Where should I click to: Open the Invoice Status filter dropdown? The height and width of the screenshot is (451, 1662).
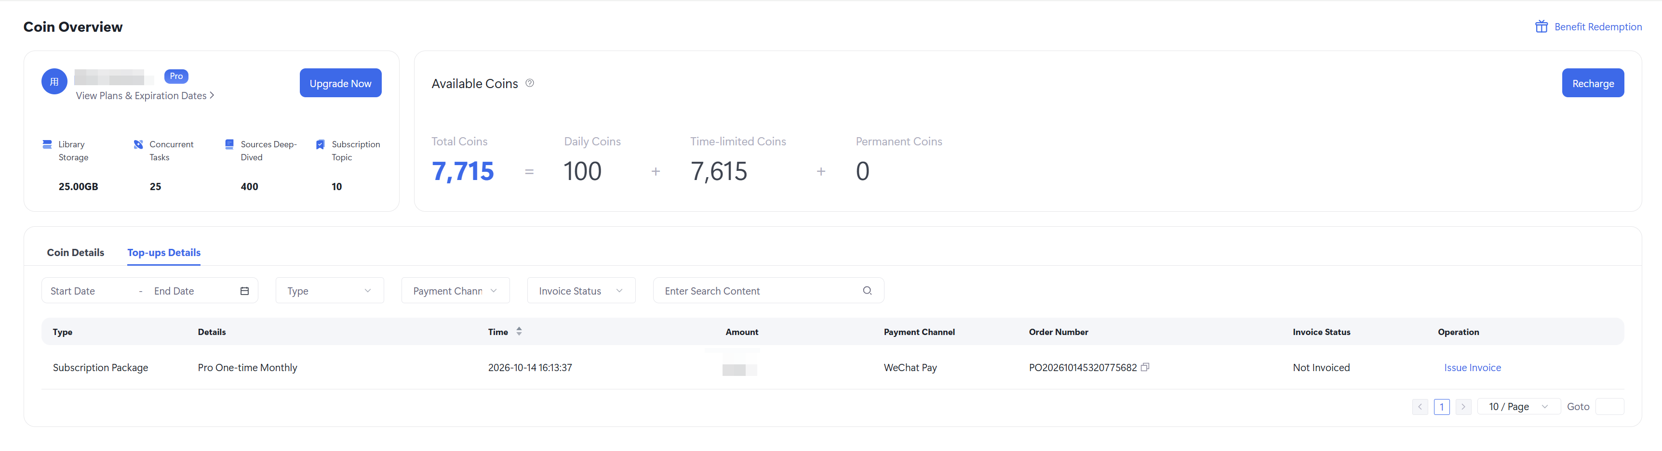(x=581, y=291)
